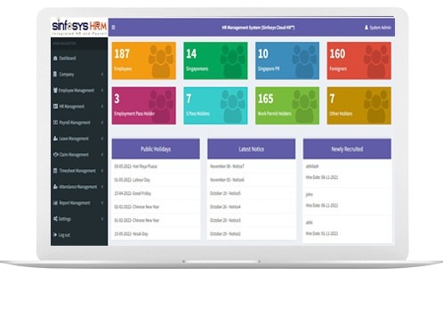Click the Hari Raya Puasa holiday row
The image size is (443, 325).
156,167
